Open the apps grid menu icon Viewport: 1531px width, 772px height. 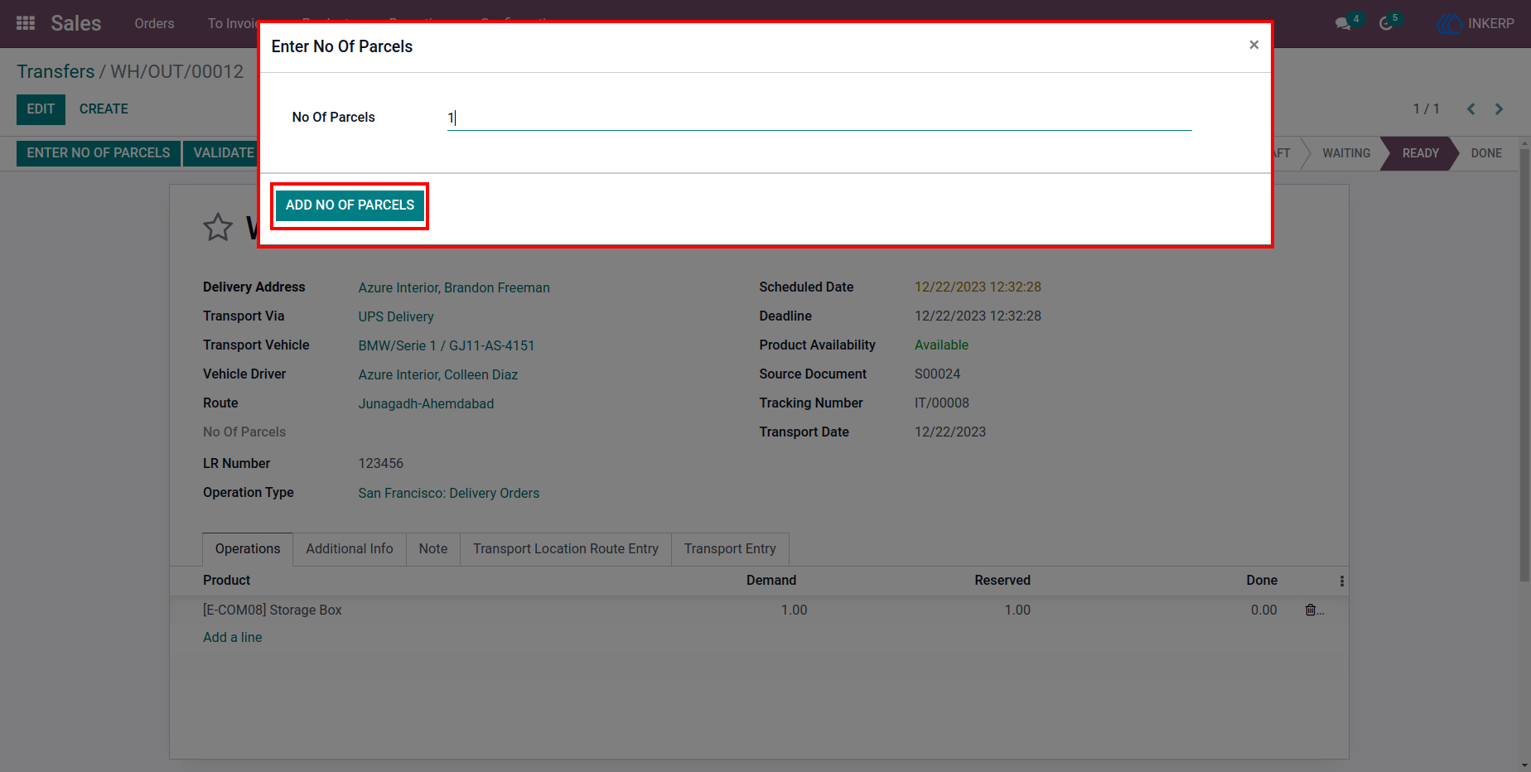[26, 23]
